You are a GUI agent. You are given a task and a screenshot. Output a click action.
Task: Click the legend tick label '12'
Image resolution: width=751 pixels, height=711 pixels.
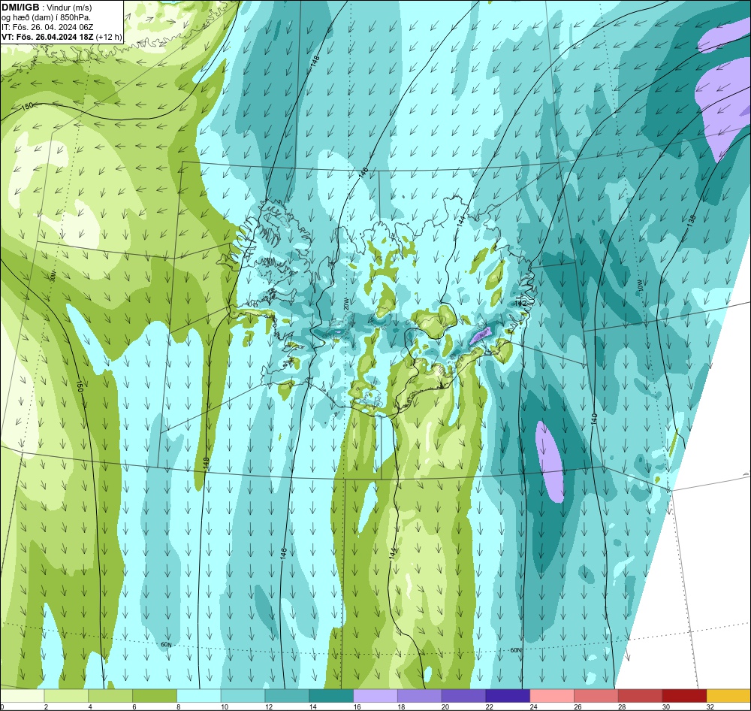coord(269,706)
